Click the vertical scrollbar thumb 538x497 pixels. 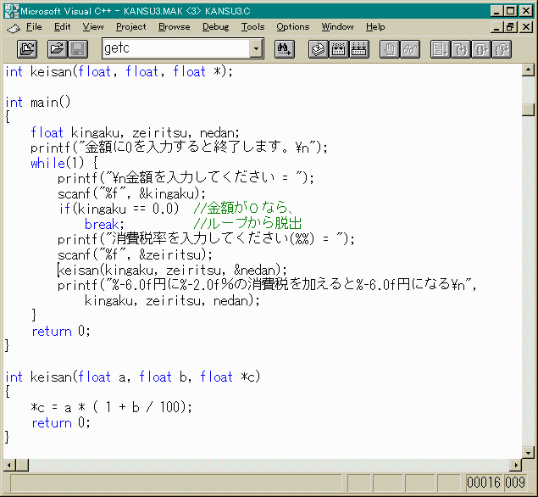[x=528, y=110]
